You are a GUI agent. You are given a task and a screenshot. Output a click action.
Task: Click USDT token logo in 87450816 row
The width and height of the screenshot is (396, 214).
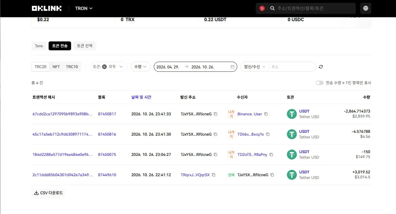(x=292, y=134)
